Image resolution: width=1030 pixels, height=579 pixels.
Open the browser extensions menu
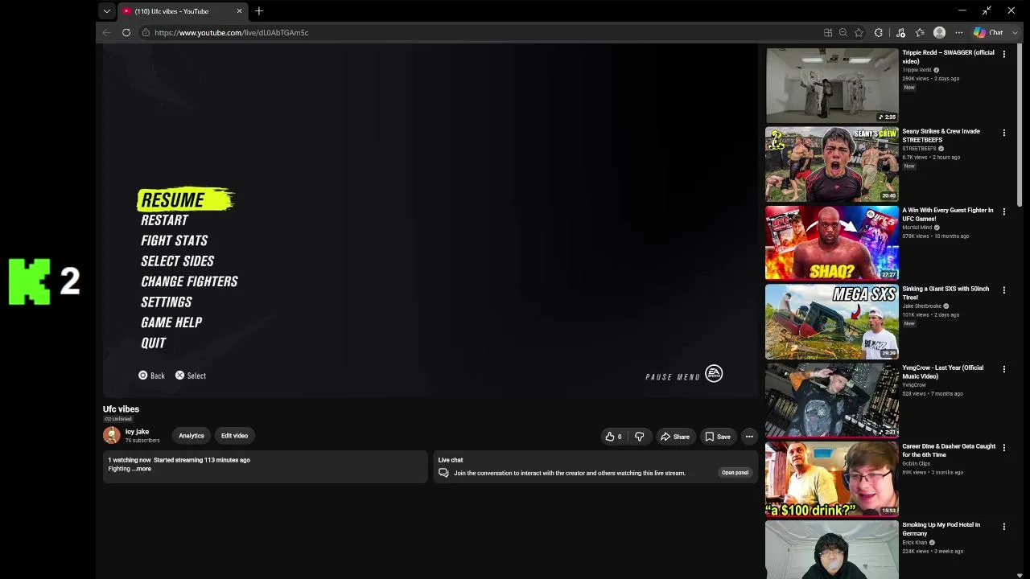[x=879, y=33]
